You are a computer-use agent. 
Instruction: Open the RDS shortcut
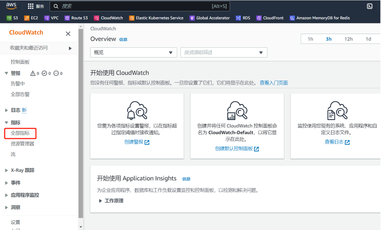[x=243, y=18]
